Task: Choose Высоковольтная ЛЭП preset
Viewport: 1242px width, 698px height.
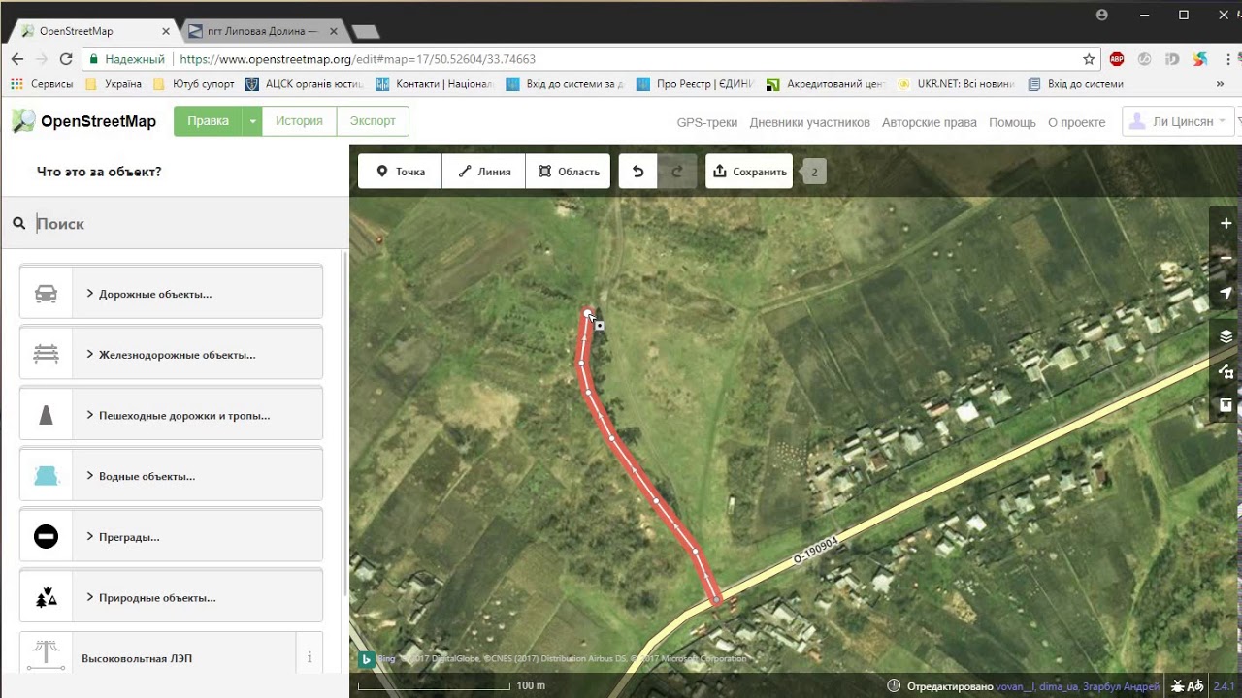Action: [157, 658]
